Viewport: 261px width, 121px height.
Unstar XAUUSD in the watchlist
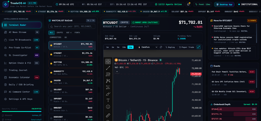(x=51, y=82)
